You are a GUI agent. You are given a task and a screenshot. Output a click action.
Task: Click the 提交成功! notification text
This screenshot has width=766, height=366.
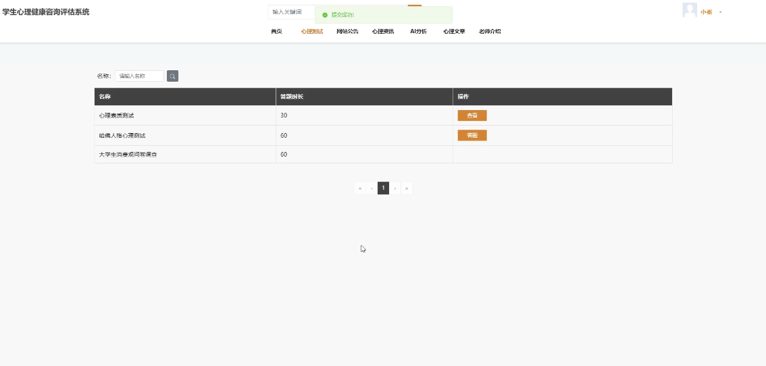coord(342,15)
